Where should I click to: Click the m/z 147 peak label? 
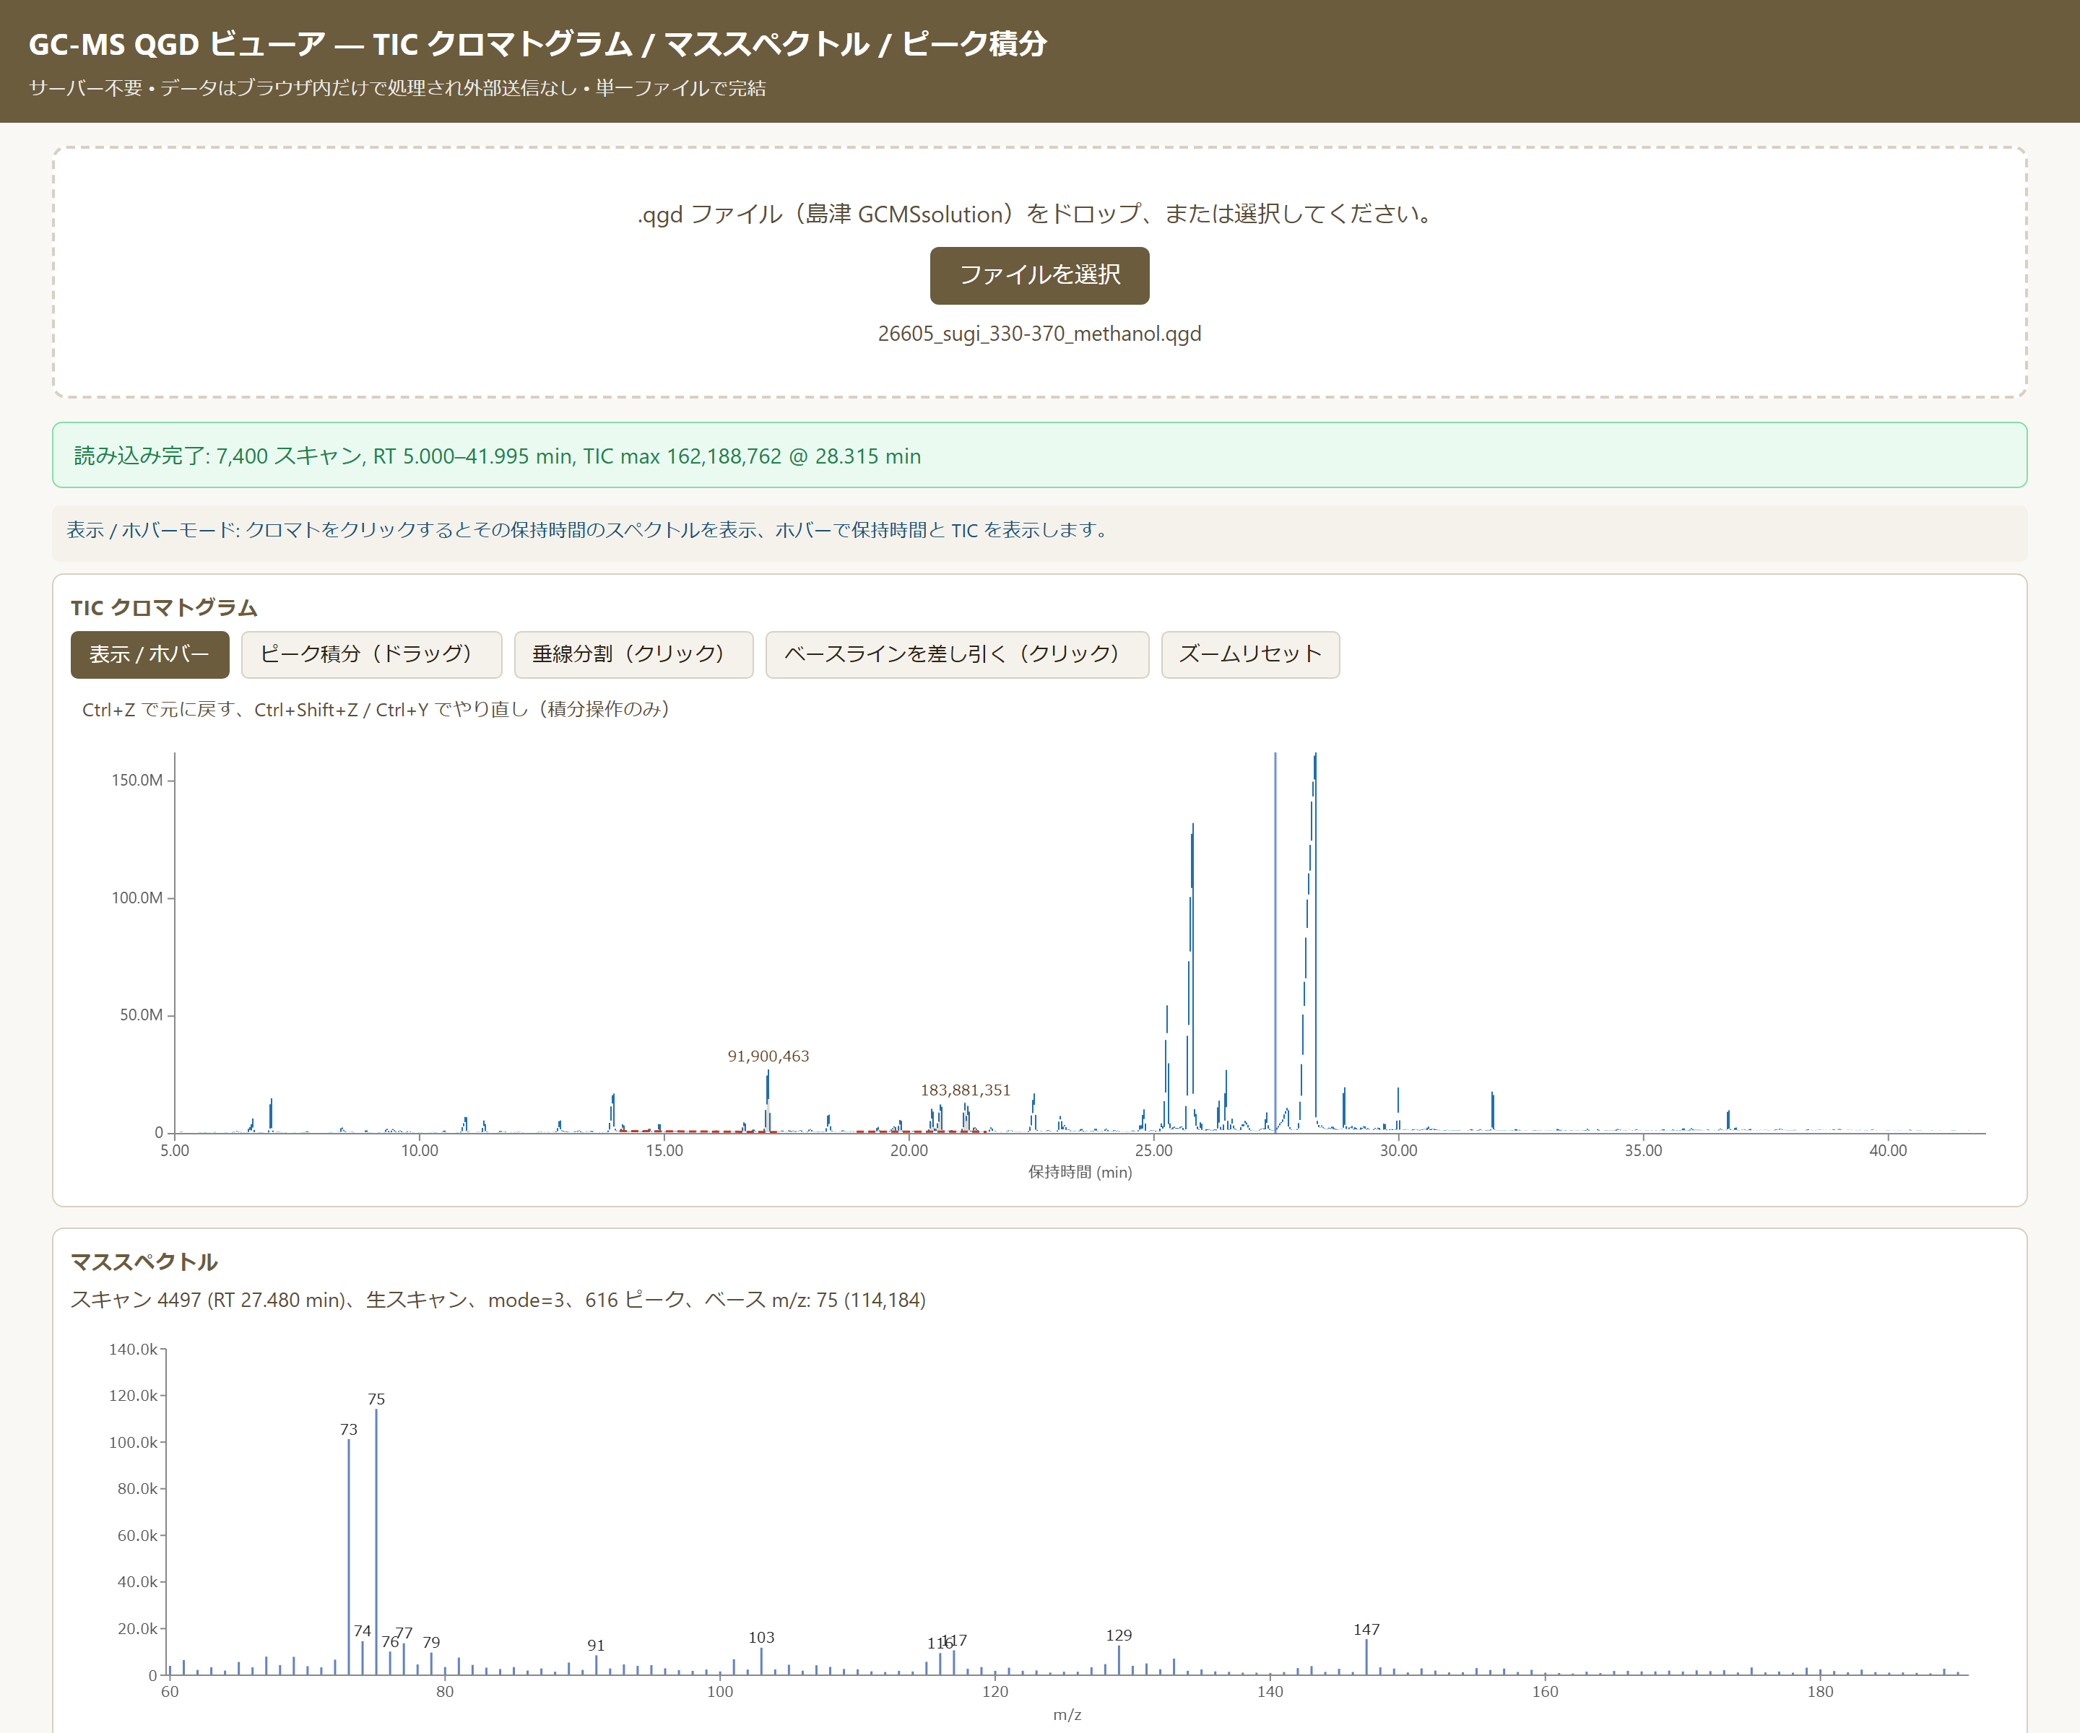click(1367, 1629)
